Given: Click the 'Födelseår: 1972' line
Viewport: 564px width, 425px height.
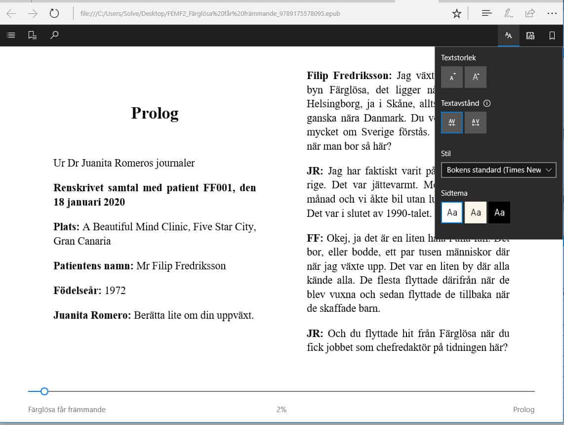Looking at the screenshot, I should click(x=89, y=291).
